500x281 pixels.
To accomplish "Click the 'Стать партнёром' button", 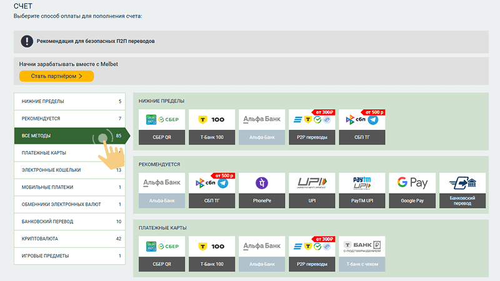I will (56, 76).
